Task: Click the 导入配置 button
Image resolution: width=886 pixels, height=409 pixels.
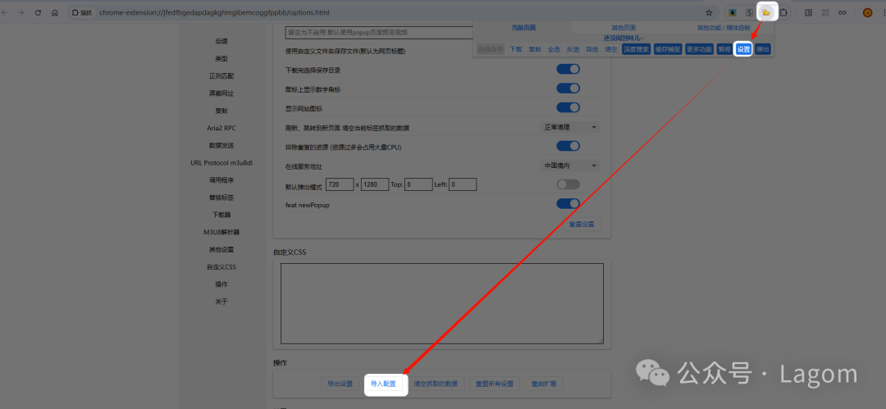Action: click(383, 384)
